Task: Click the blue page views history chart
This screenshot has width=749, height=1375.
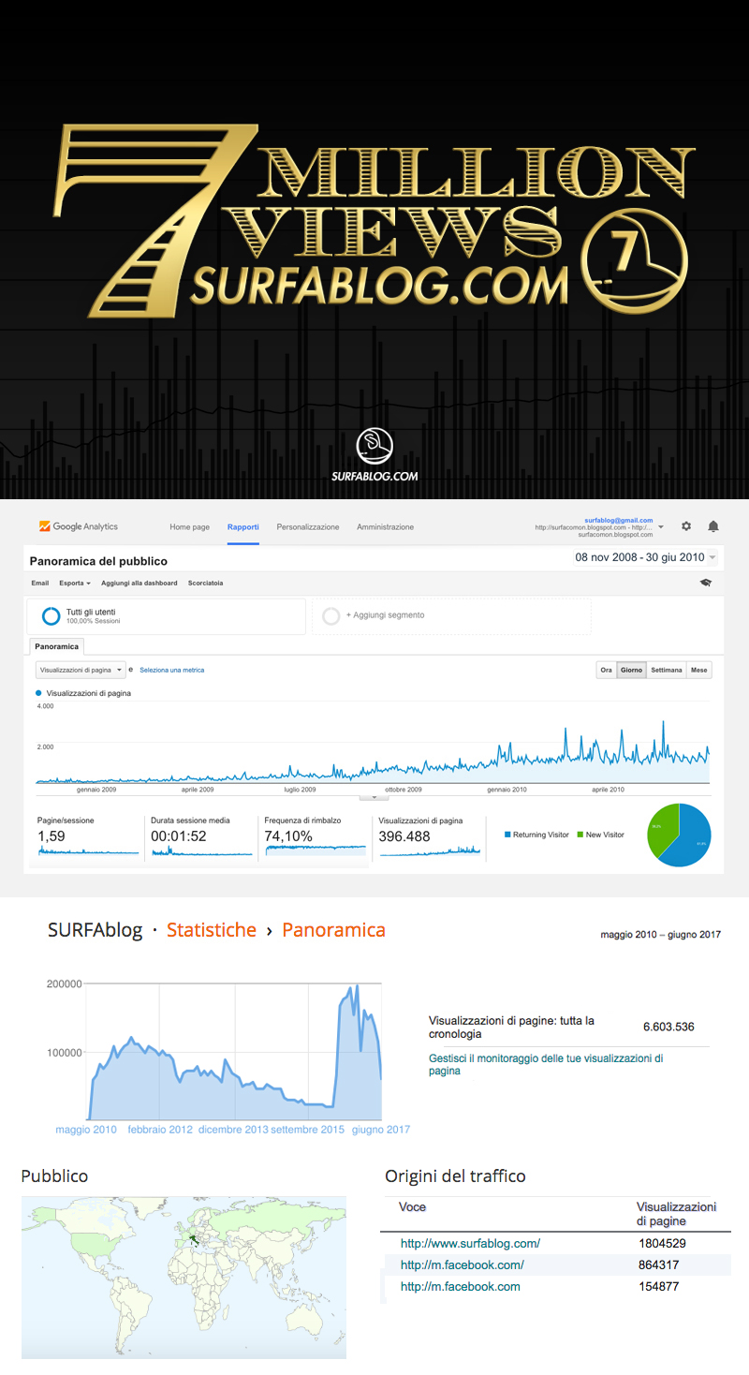Action: coord(234,1051)
